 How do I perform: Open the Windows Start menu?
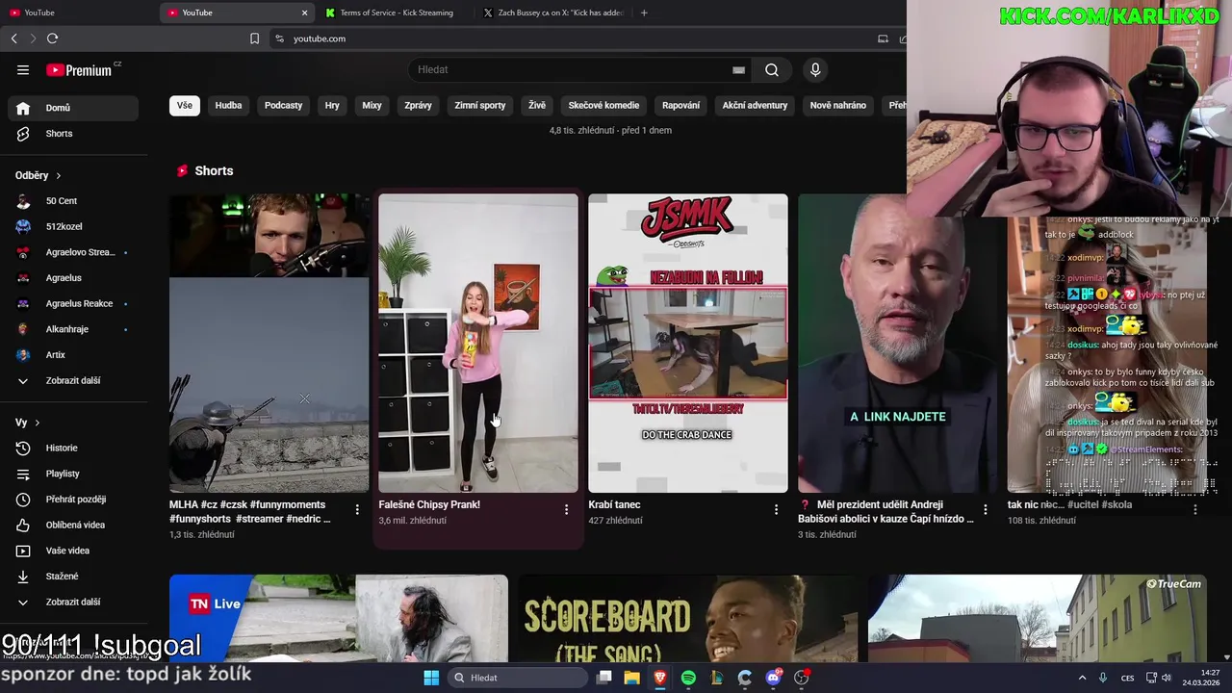click(431, 678)
